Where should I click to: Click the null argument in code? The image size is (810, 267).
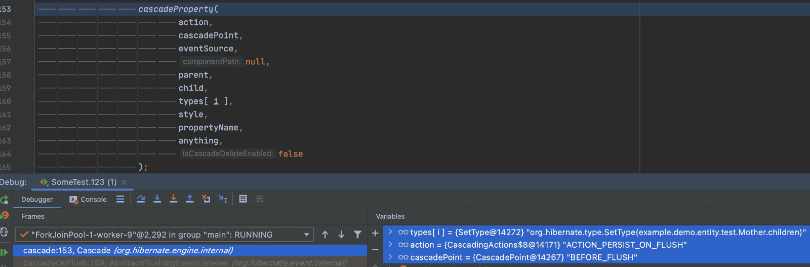point(256,62)
